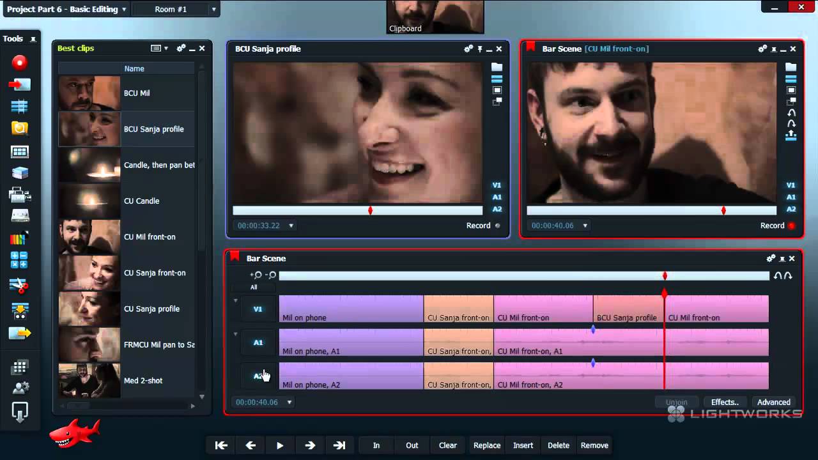
Task: Select BCU Mil clip row
Action: (x=127, y=93)
